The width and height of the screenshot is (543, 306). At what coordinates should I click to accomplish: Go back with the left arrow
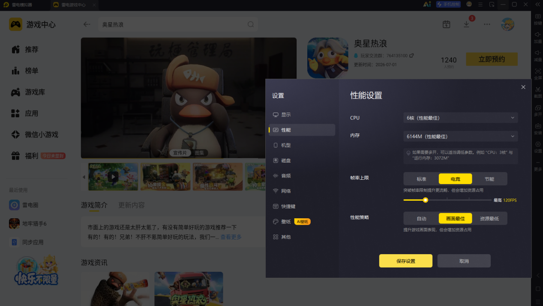(87, 24)
